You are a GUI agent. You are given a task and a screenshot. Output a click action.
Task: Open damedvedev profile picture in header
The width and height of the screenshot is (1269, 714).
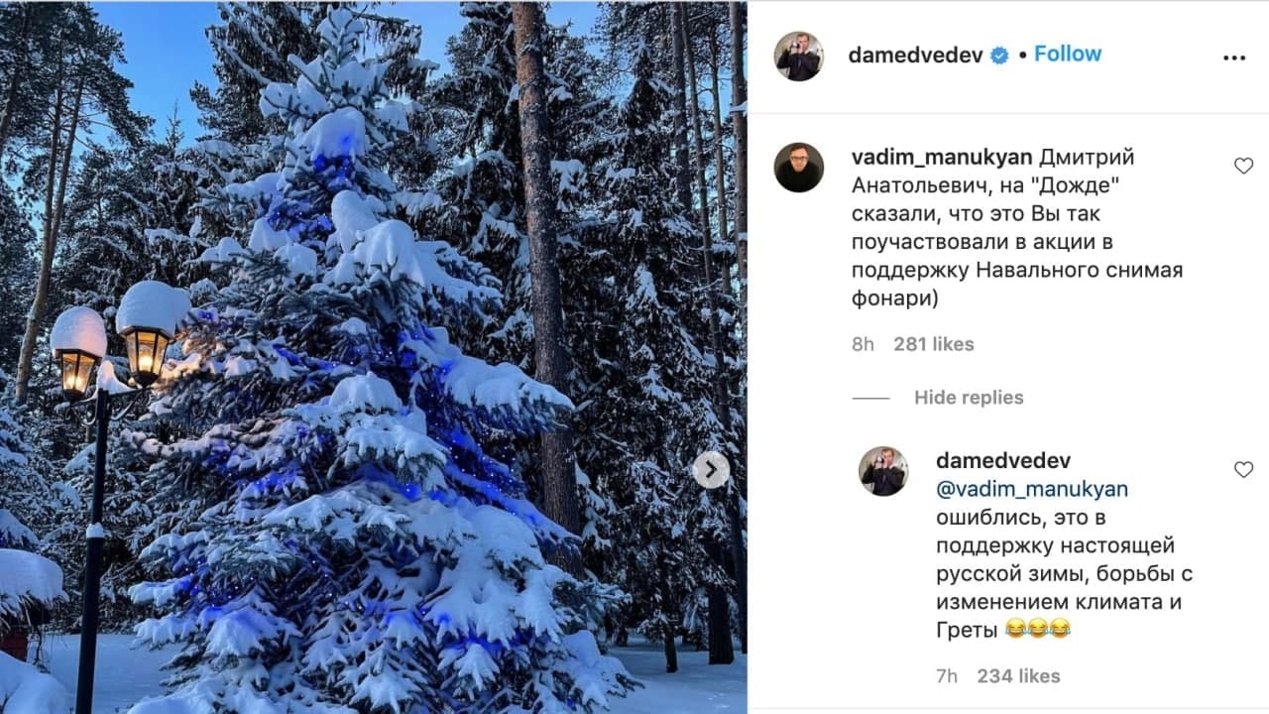[798, 56]
